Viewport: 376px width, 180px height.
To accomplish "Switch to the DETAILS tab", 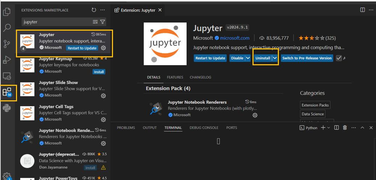I will [154, 77].
